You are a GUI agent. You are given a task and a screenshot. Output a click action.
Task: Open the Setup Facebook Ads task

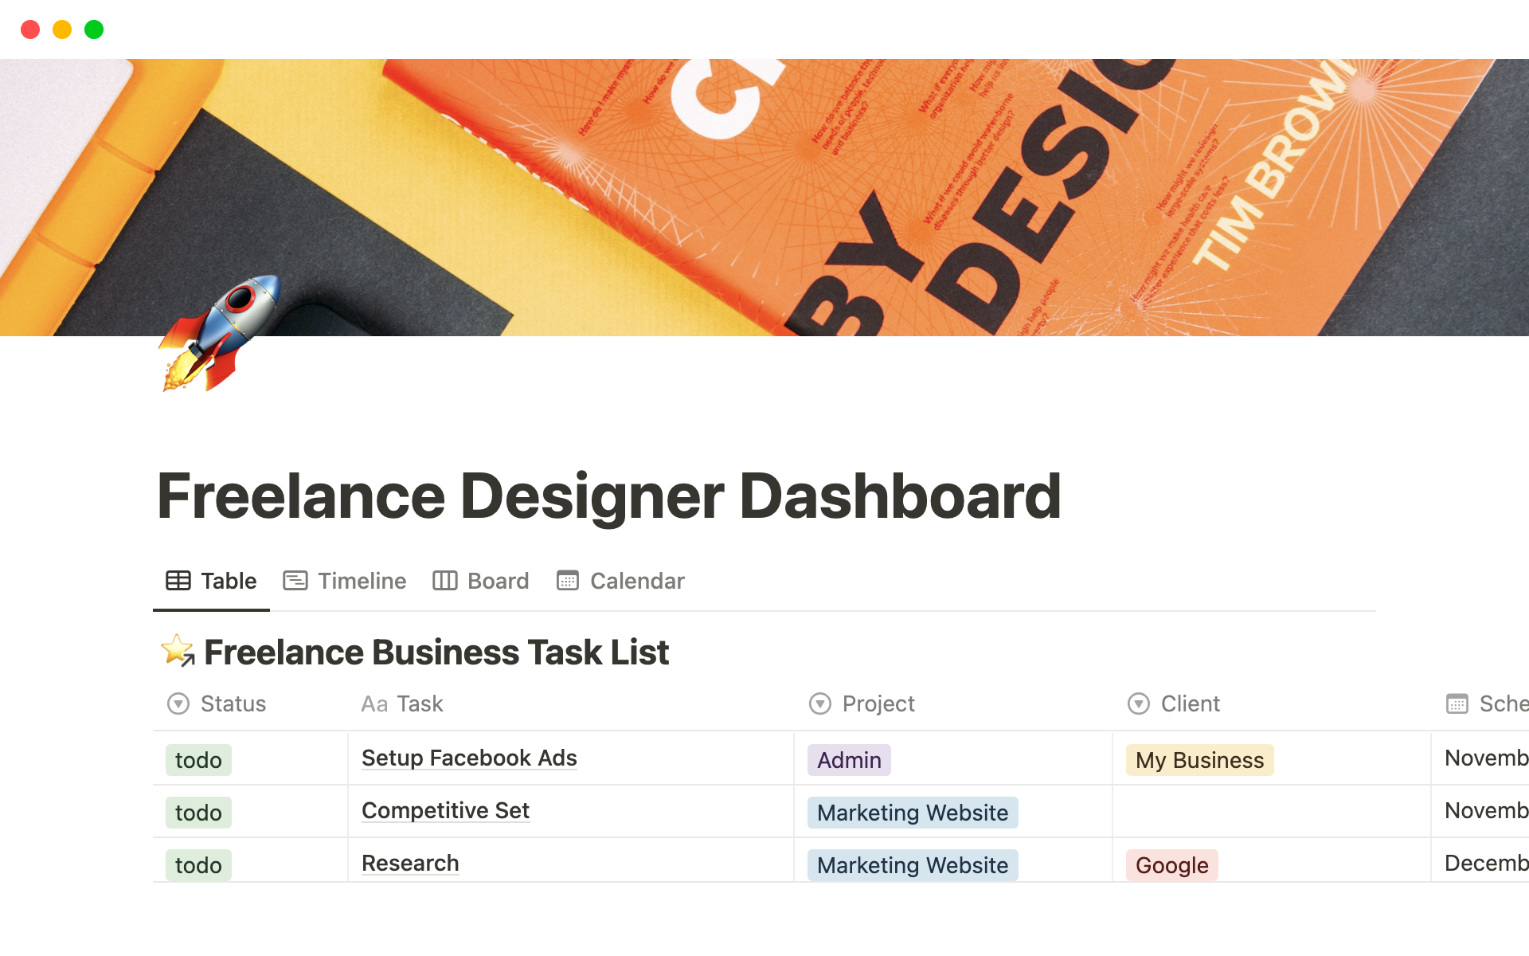click(469, 758)
